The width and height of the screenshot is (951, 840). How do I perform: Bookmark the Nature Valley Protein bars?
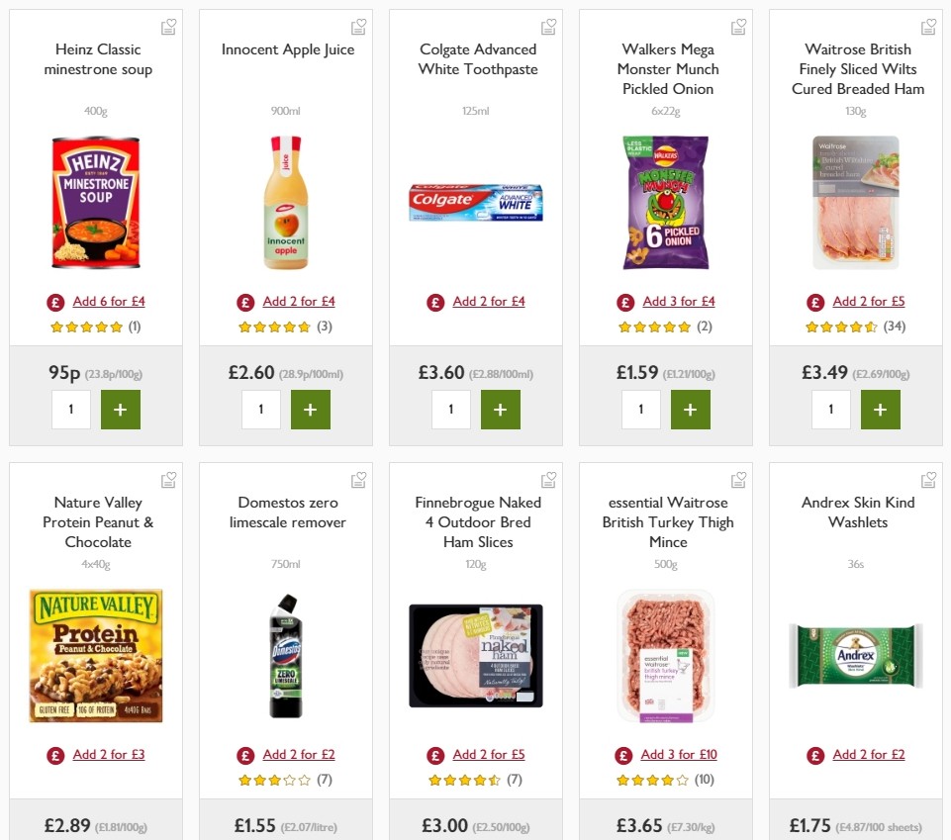click(168, 479)
